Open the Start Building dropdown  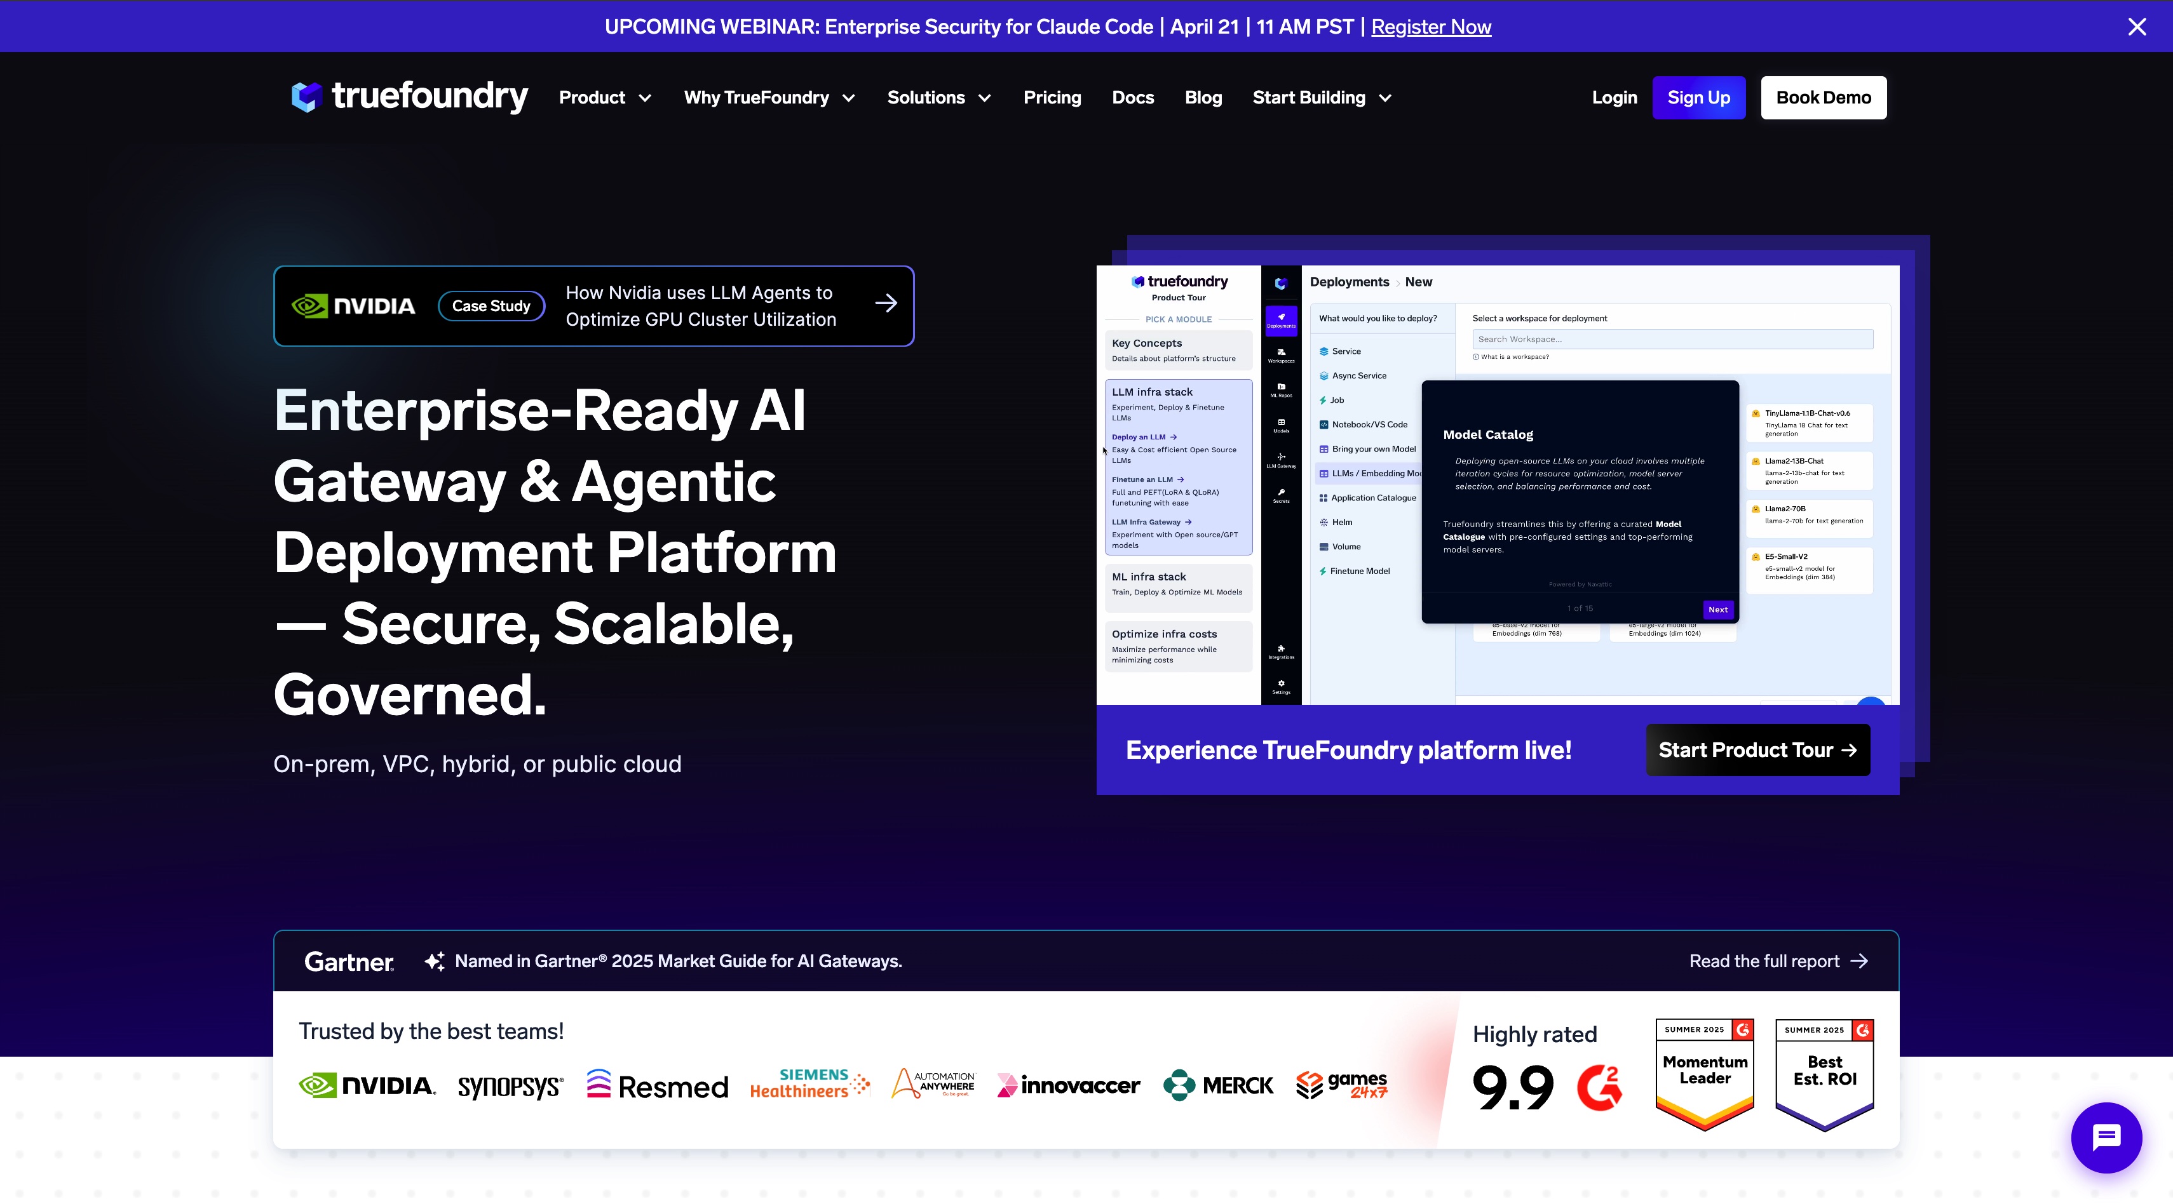click(1321, 98)
